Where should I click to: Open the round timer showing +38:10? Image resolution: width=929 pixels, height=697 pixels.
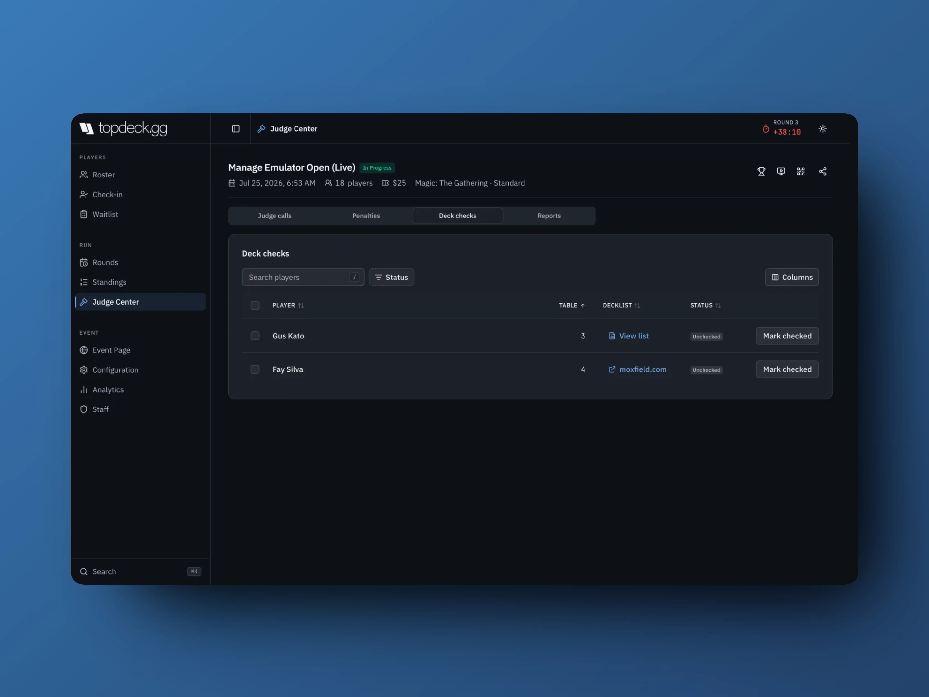pos(782,128)
